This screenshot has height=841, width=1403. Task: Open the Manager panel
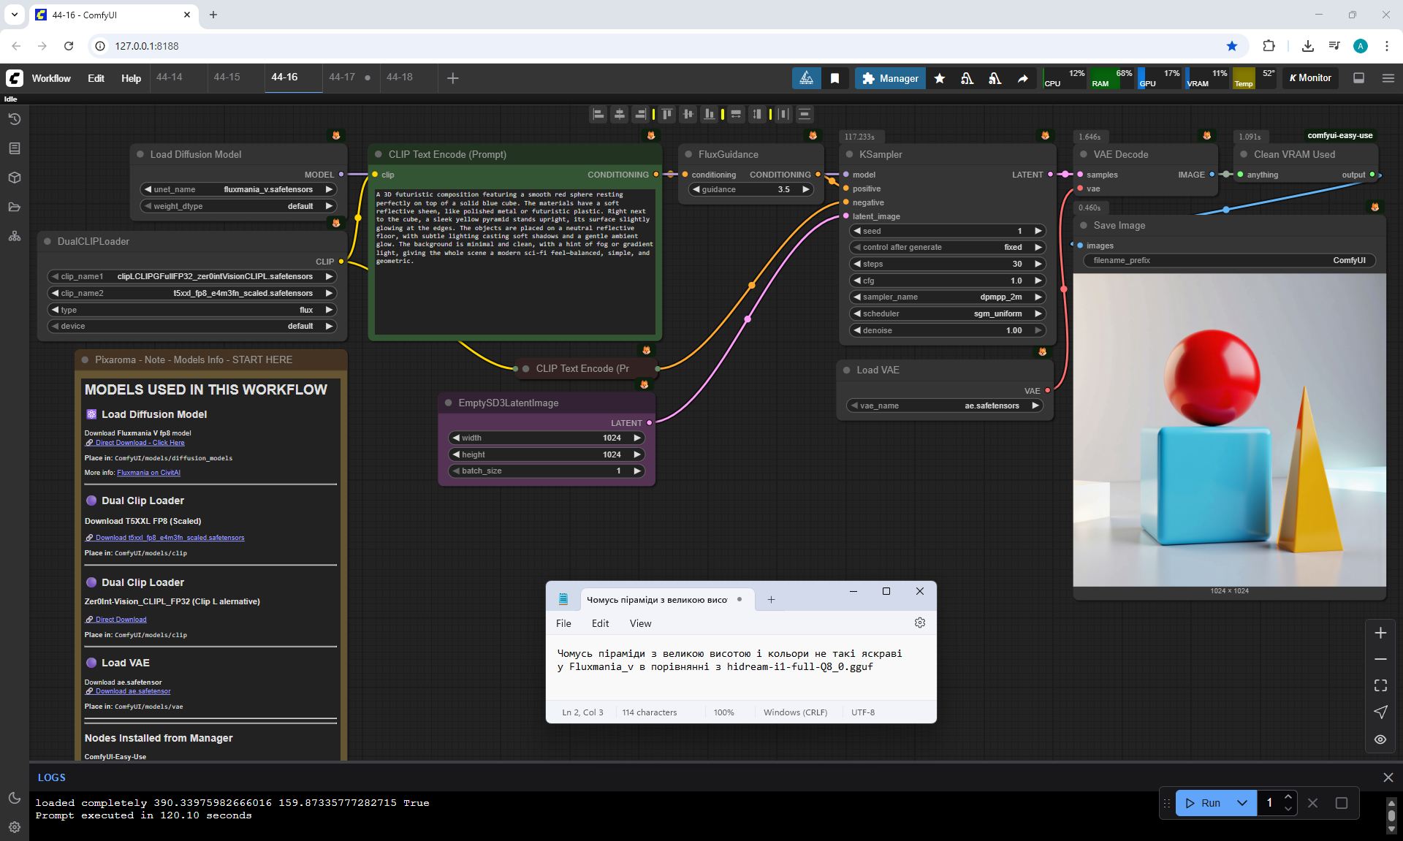pos(889,78)
